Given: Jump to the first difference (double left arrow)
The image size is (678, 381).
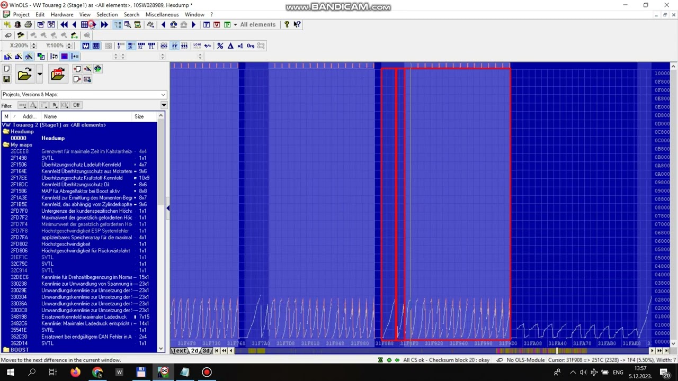Looking at the screenshot, I should pyautogui.click(x=64, y=25).
